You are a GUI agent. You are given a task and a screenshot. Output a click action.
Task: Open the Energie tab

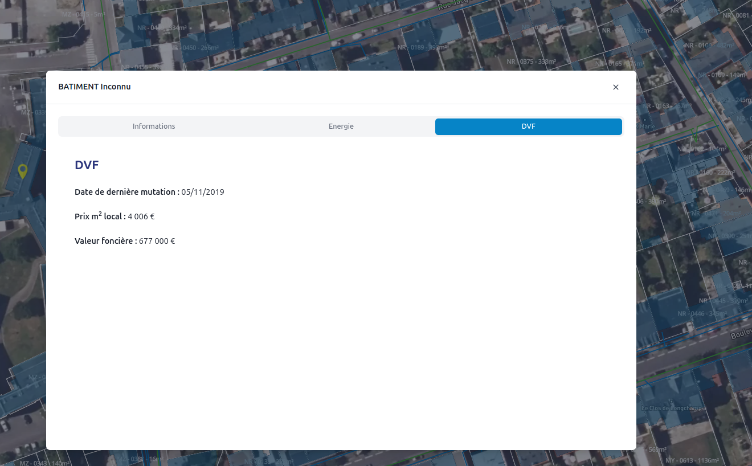(x=341, y=126)
